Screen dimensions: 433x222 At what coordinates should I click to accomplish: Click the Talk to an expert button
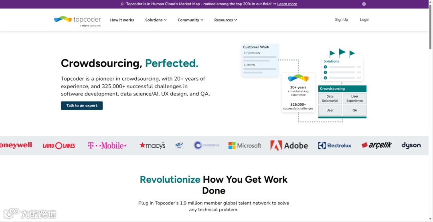[x=82, y=106]
